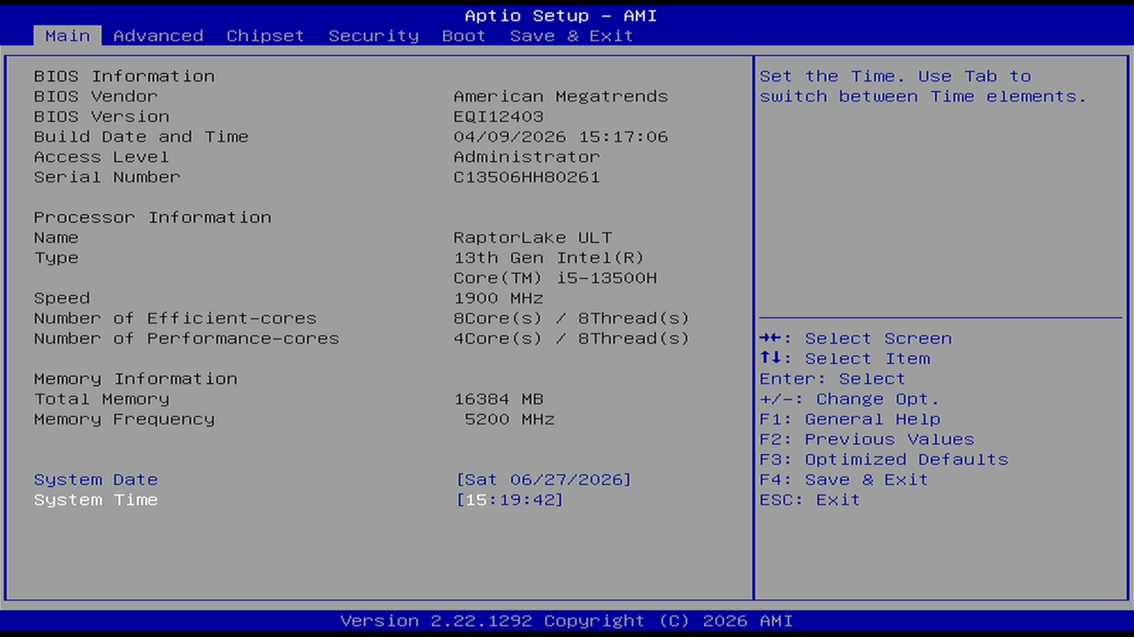Click the F4: Save & Exit hint
1134x637 pixels.
click(844, 479)
